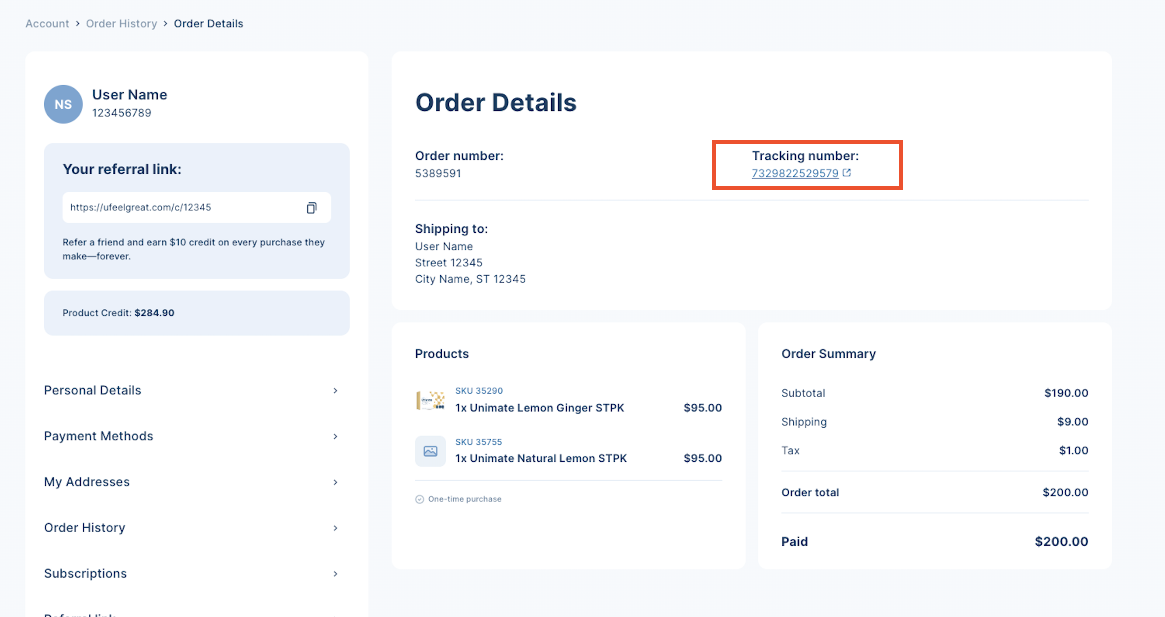Click the external link icon beside tracking number
Screen dimensions: 1165x617
coord(847,173)
